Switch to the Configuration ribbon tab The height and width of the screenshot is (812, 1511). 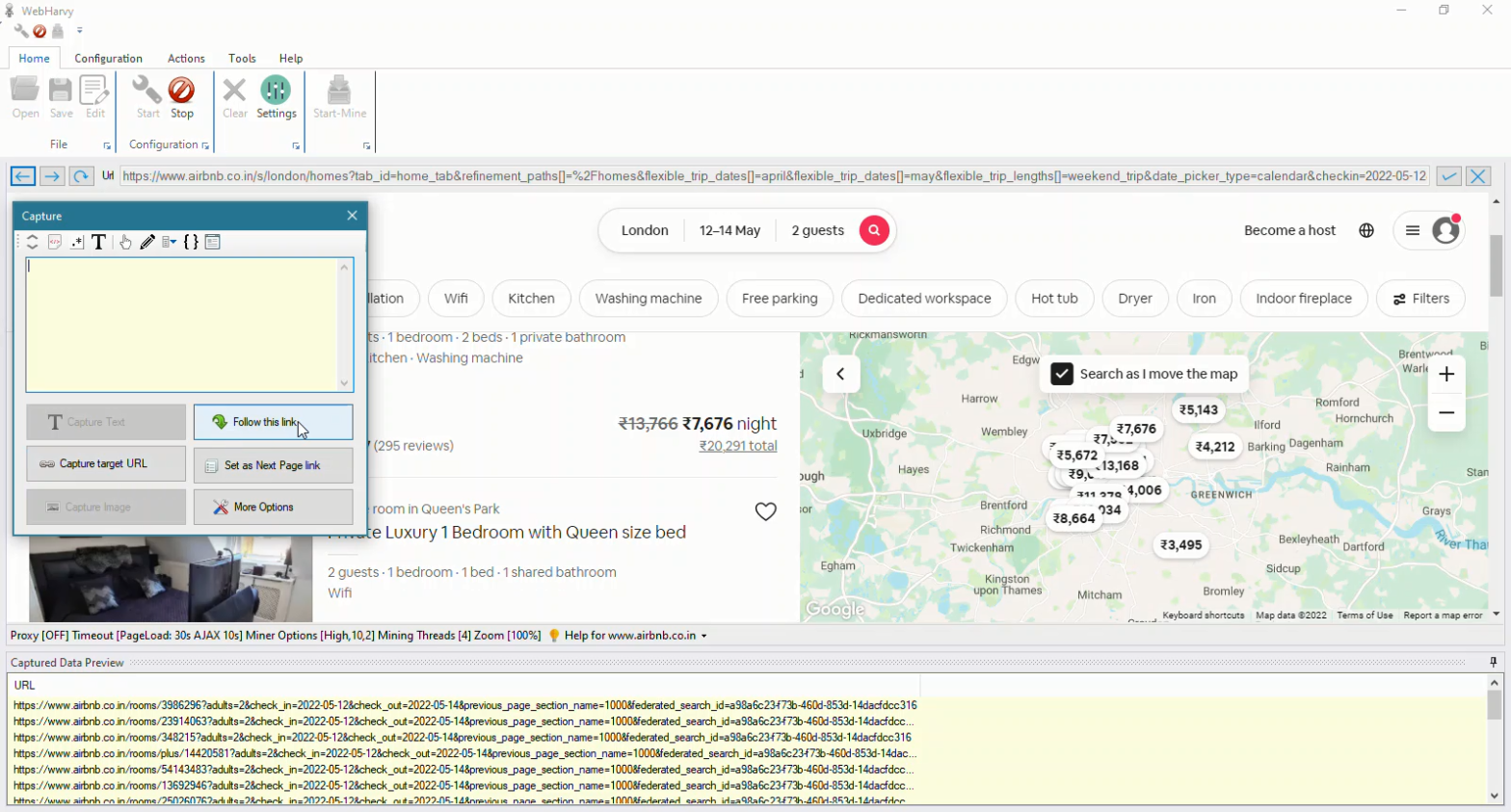[108, 59]
